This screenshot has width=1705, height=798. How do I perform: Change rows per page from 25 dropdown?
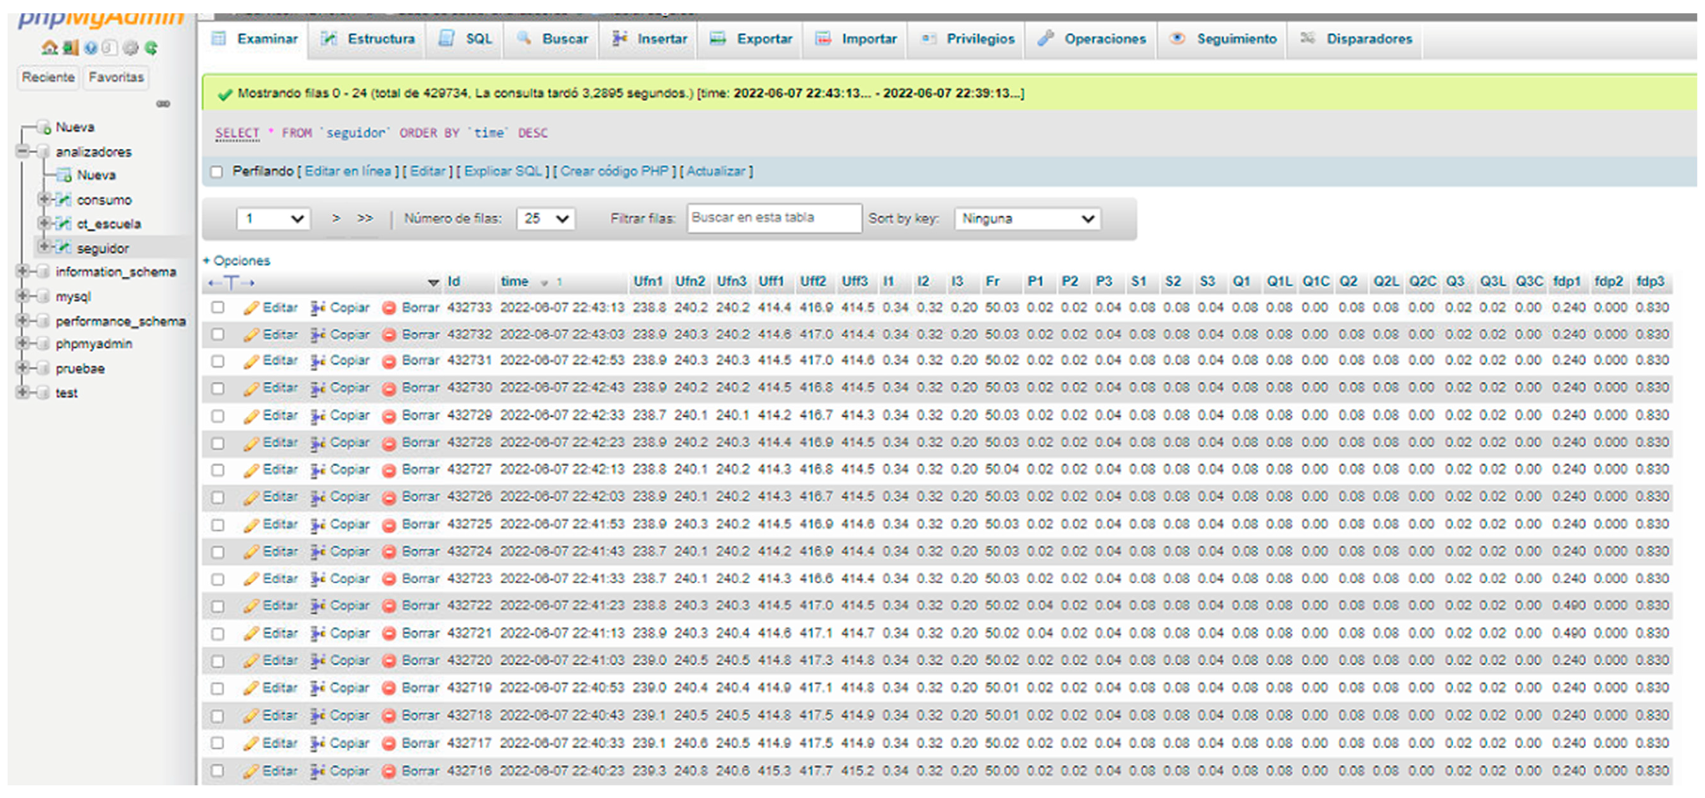(x=545, y=218)
